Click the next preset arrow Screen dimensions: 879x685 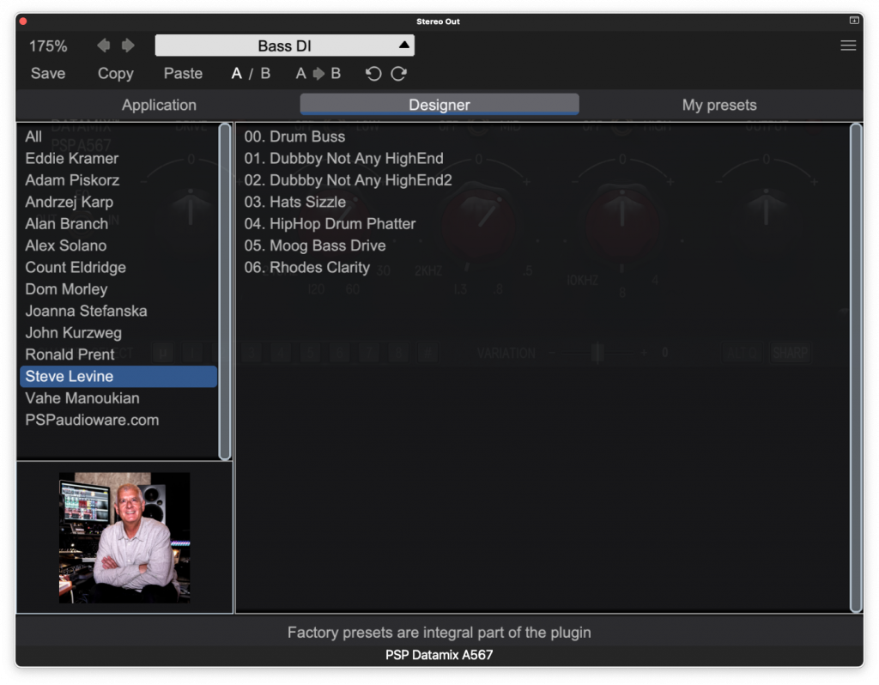tap(128, 45)
